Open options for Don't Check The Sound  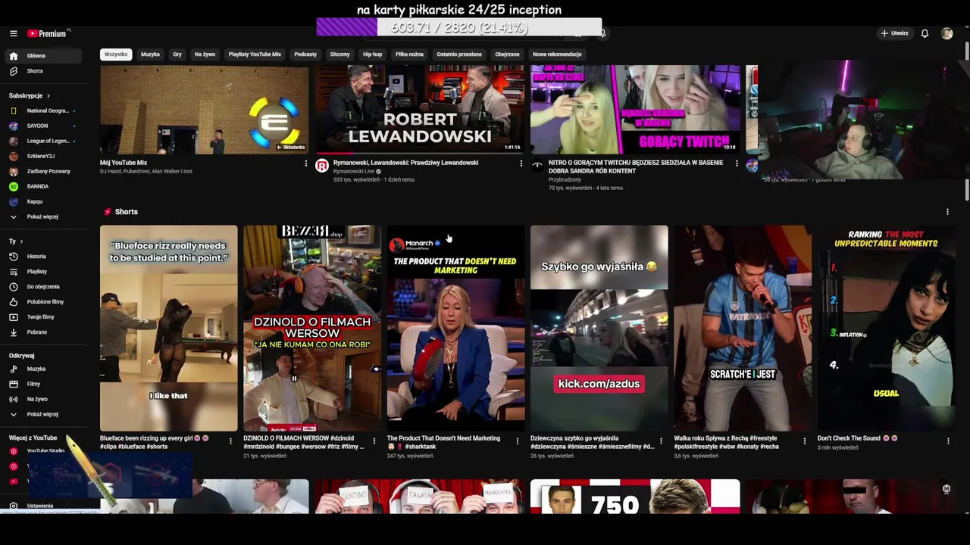click(x=948, y=441)
